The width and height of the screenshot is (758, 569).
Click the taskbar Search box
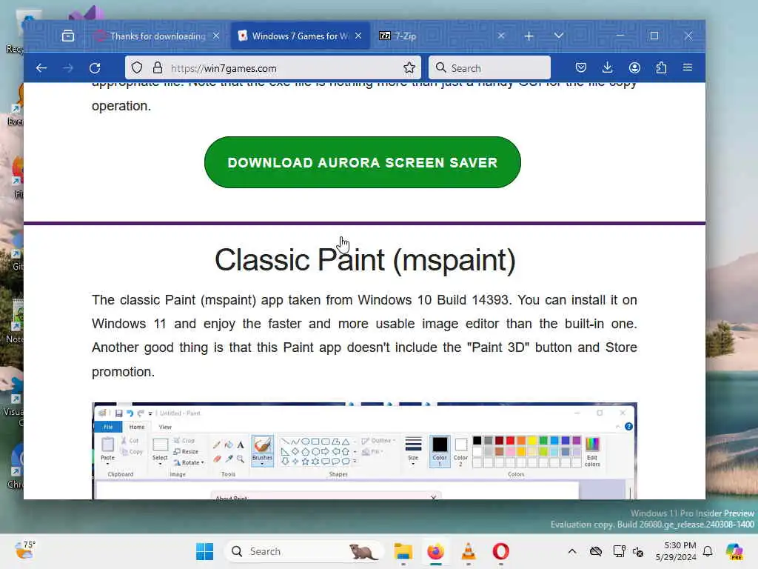coord(303,551)
